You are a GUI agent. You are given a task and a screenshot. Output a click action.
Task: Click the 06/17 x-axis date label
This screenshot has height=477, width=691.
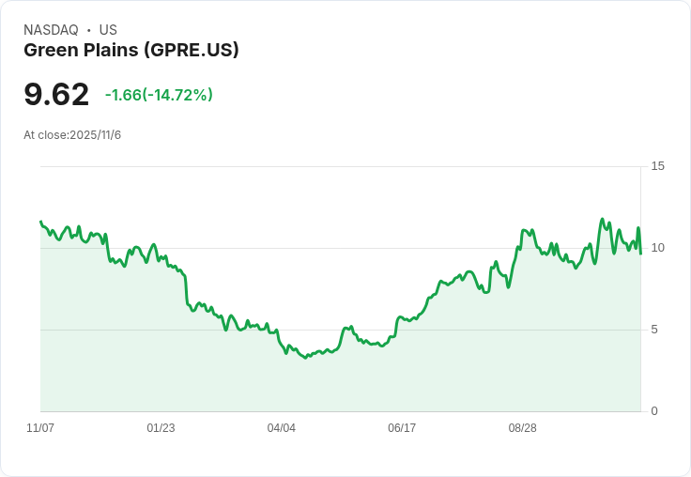pyautogui.click(x=402, y=428)
